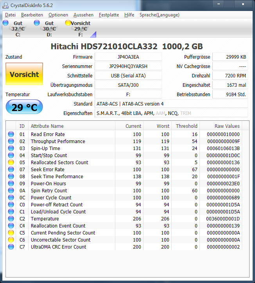
Task: Click status orb of Spin Retry Count row
Action: (11, 190)
